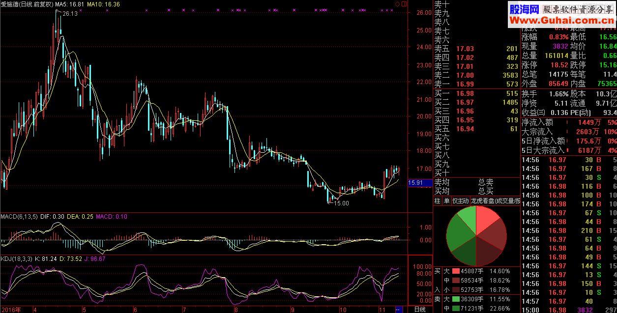Image resolution: width=617 pixels, height=313 pixels.
Task: Click the 卖 中 green swatch
Action: 456,308
